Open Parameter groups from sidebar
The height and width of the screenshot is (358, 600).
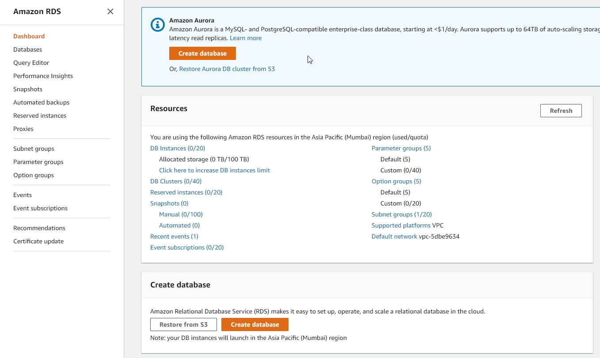(38, 162)
